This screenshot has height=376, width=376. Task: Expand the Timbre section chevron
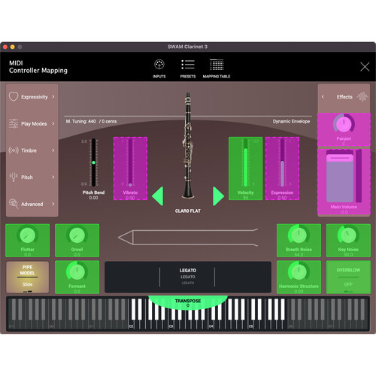(x=53, y=150)
